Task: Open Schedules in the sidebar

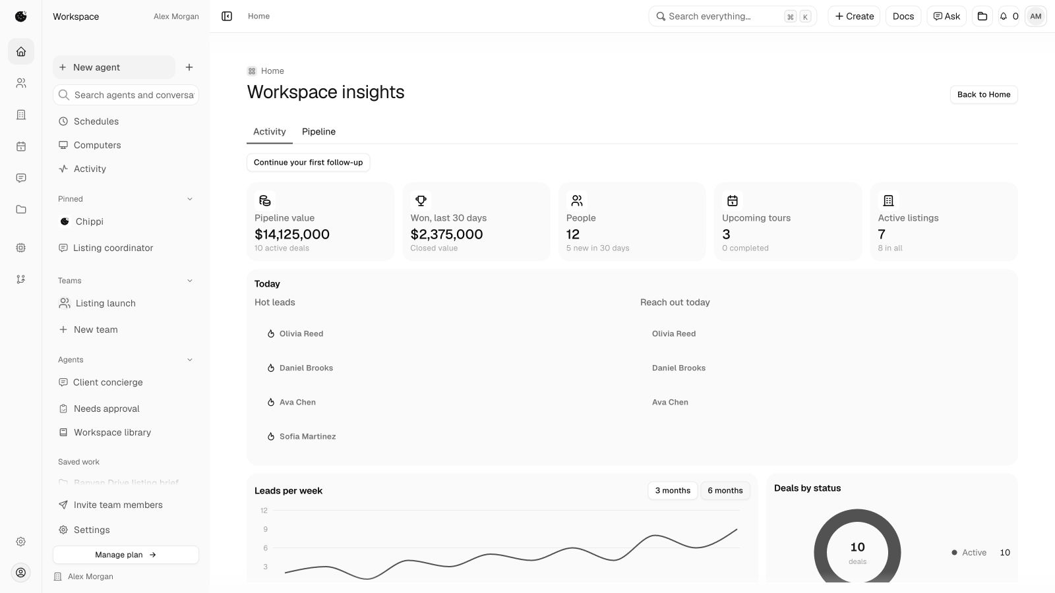Action: [x=126, y=121]
